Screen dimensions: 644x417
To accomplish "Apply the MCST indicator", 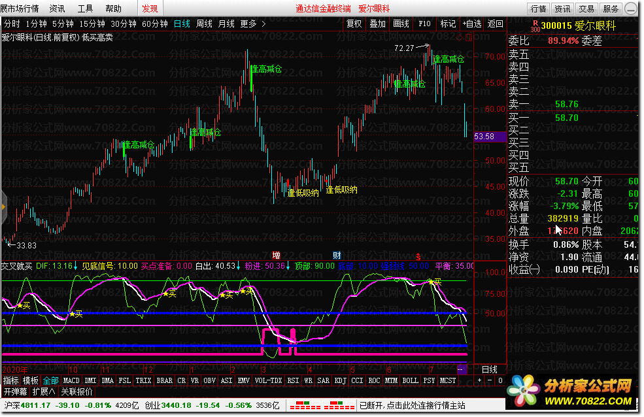I will pyautogui.click(x=448, y=380).
